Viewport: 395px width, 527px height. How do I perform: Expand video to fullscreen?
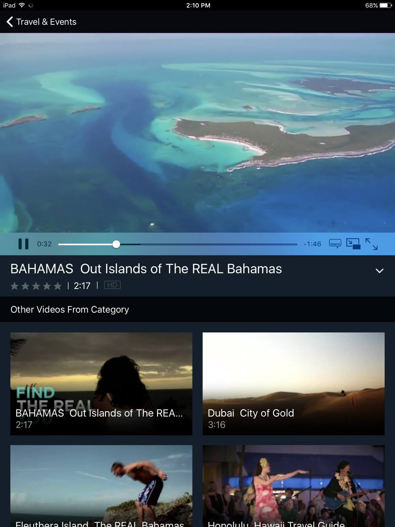[x=371, y=244]
